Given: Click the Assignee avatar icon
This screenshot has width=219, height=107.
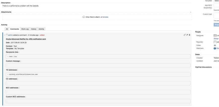Looking at the screenshot, I should point(215,35).
